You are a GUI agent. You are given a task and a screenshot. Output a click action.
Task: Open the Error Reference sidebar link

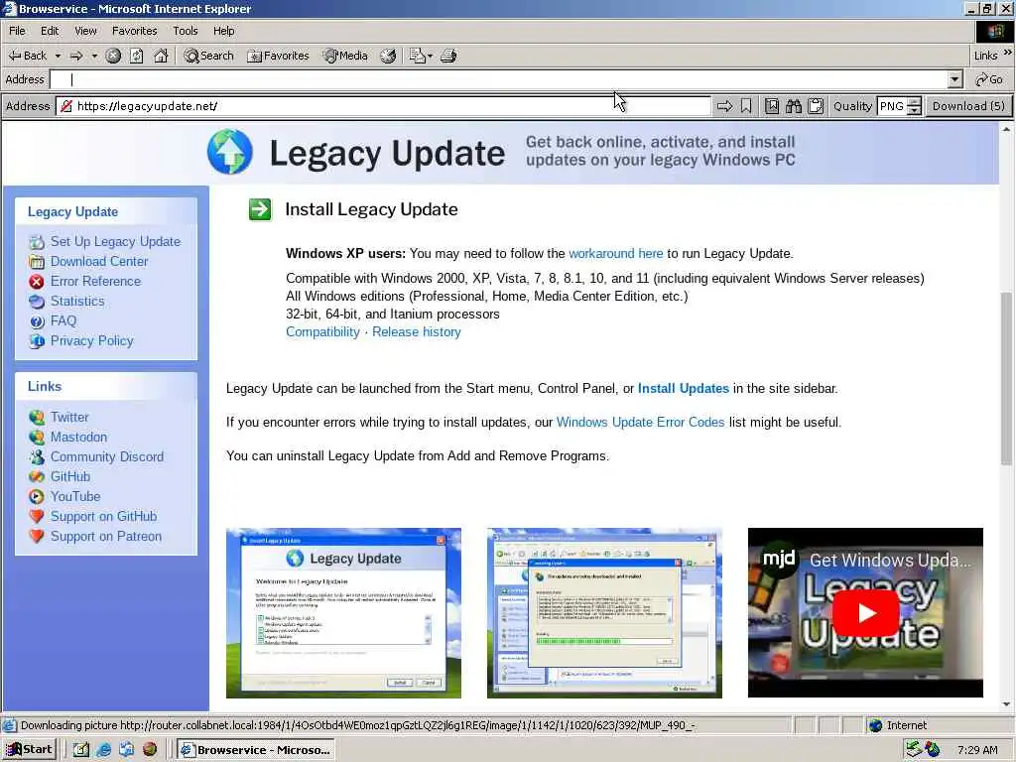(x=95, y=281)
